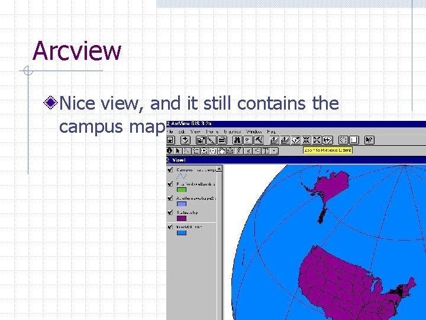
Task: Click the Arcview slide title
Action: (x=77, y=50)
